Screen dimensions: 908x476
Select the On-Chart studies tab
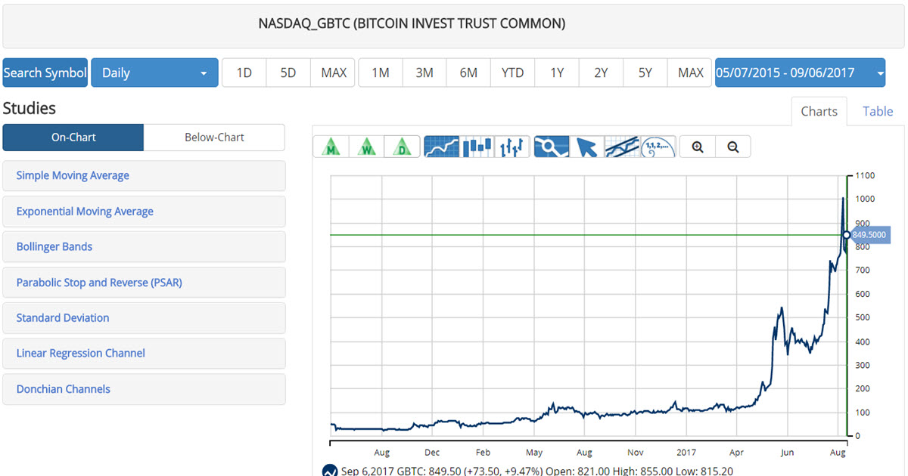coord(73,138)
